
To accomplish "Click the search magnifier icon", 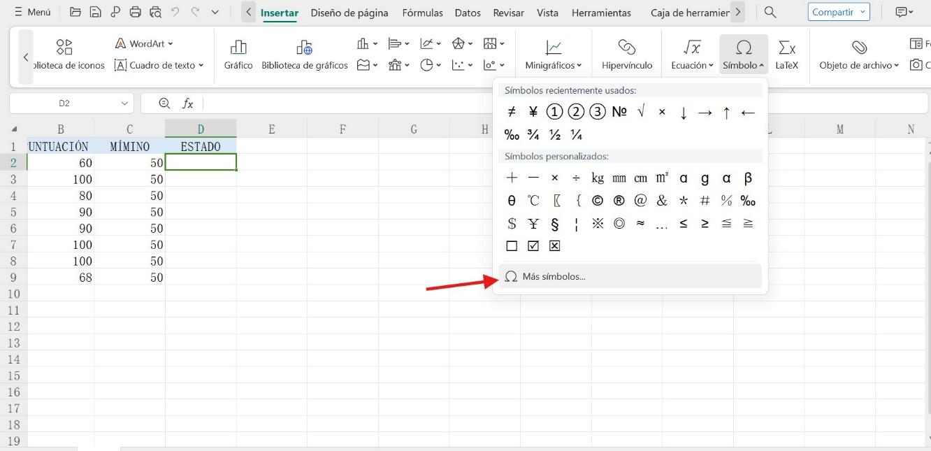I will click(x=770, y=12).
